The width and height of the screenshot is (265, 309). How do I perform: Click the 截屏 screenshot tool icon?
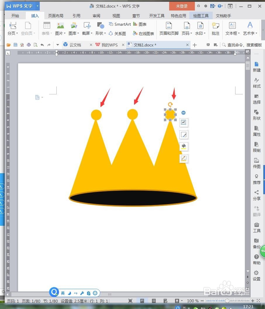tap(87, 26)
